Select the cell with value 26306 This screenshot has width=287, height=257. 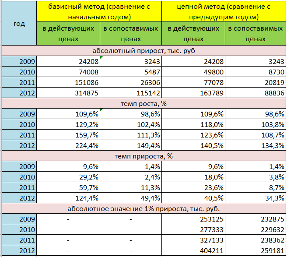131,82
